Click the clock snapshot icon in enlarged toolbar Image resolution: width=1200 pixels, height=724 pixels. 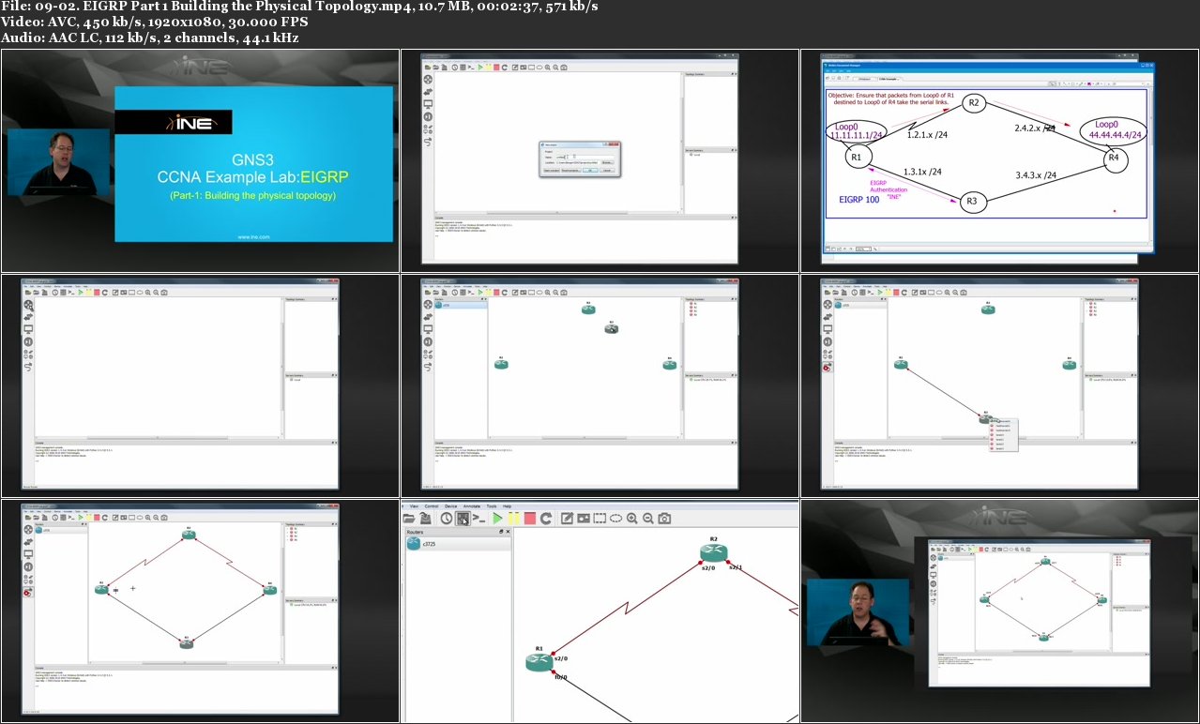pos(447,519)
